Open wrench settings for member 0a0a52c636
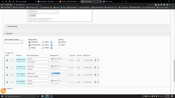The image size is (175, 98). pyautogui.click(x=13, y=60)
